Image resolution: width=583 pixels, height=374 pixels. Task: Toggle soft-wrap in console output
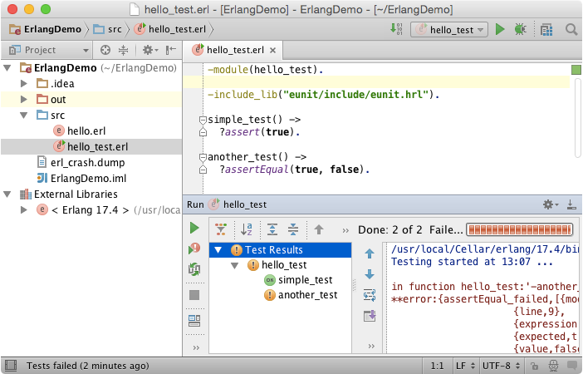(x=370, y=294)
